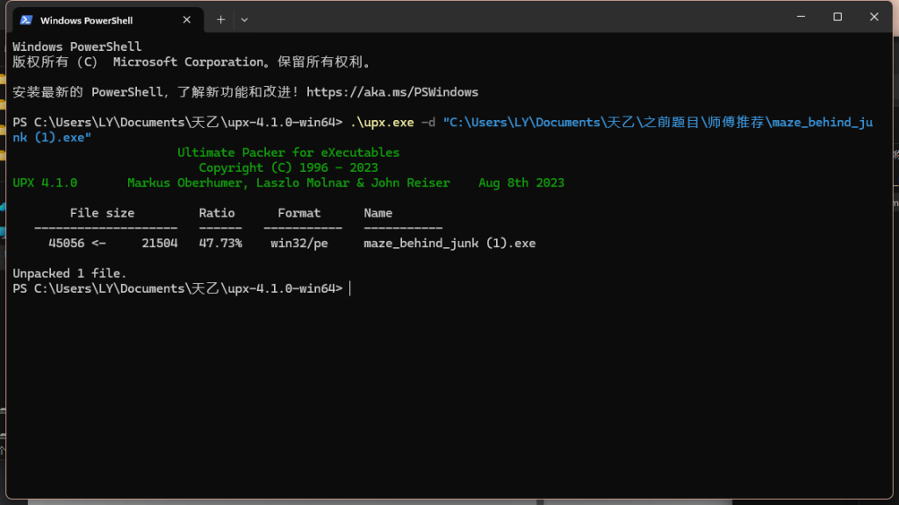Open the https://aka.ms/PSWindows link
Image resolution: width=899 pixels, height=505 pixels.
pos(392,92)
